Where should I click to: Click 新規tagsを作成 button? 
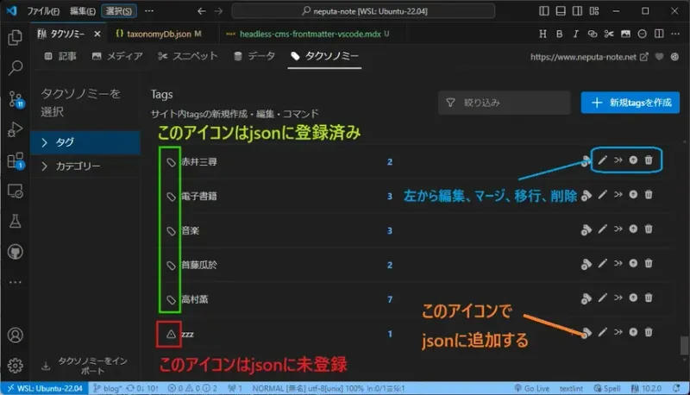click(x=630, y=103)
